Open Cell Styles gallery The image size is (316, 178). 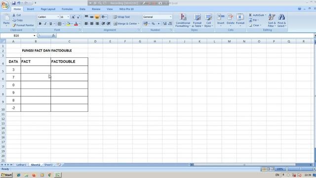click(x=208, y=20)
